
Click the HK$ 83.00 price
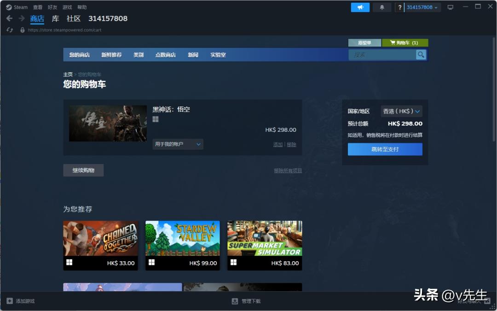pyautogui.click(x=285, y=263)
